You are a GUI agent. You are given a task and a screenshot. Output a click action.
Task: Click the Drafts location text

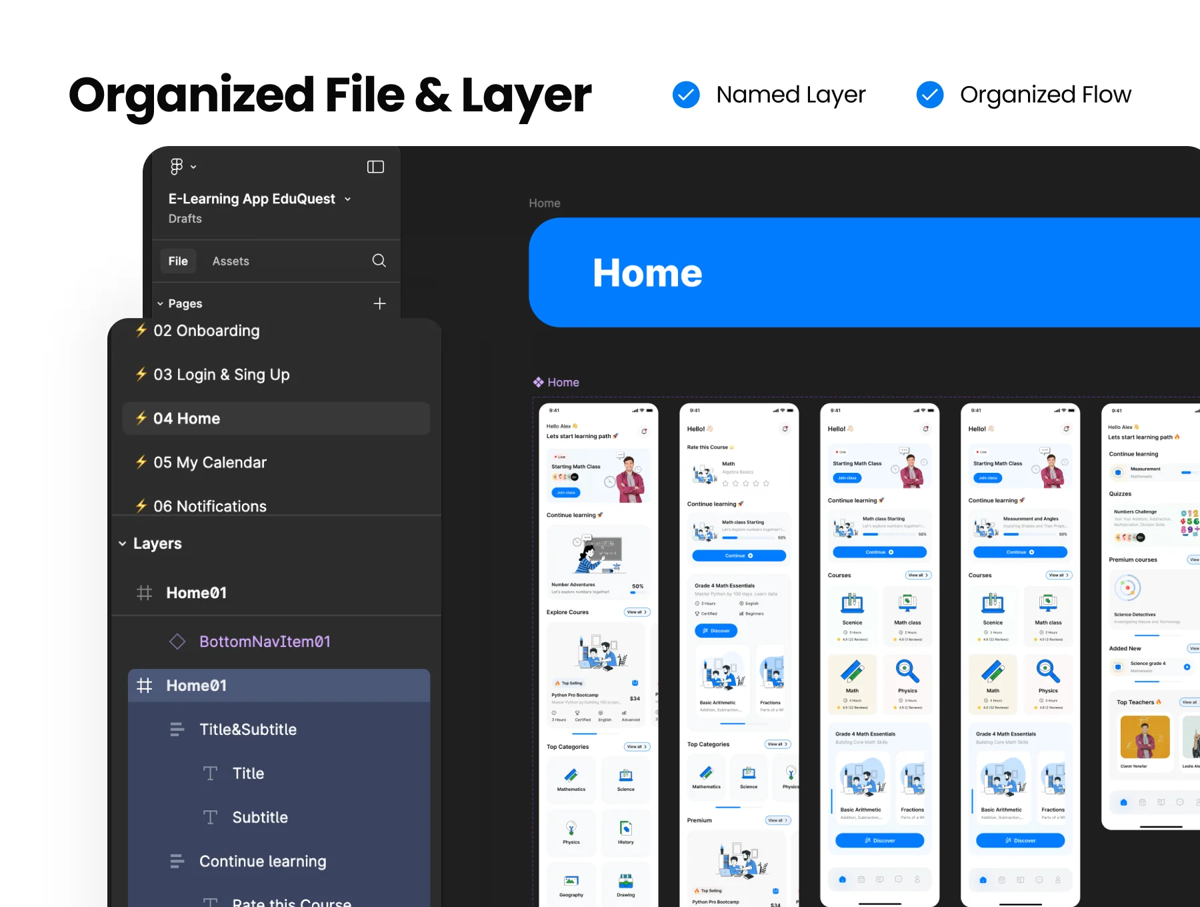(185, 219)
